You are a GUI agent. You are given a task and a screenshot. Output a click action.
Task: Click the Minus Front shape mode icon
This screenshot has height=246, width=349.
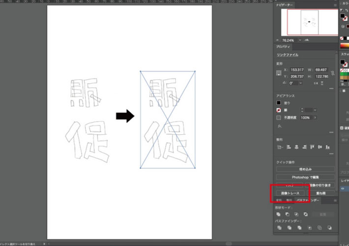(x=288, y=215)
